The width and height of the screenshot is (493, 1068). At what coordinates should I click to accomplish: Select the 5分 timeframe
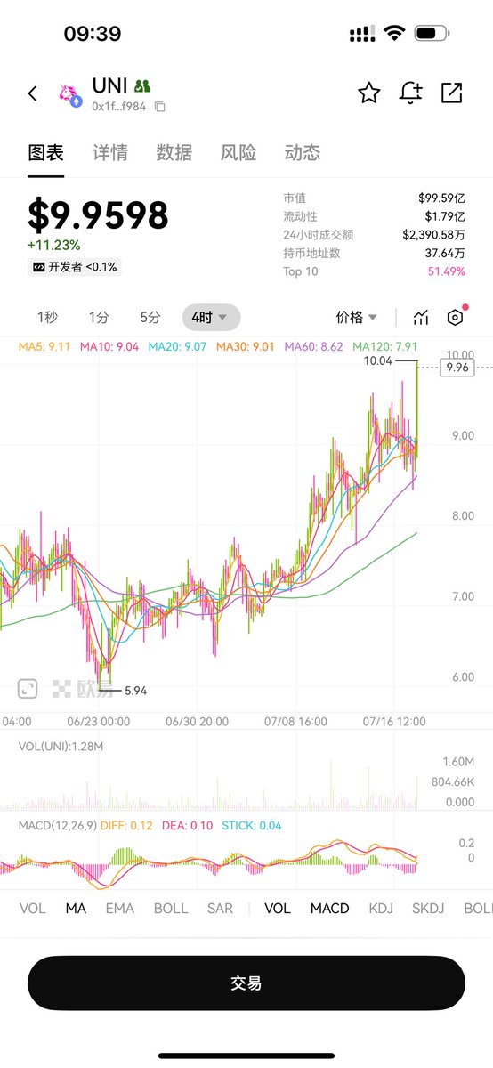click(x=150, y=317)
